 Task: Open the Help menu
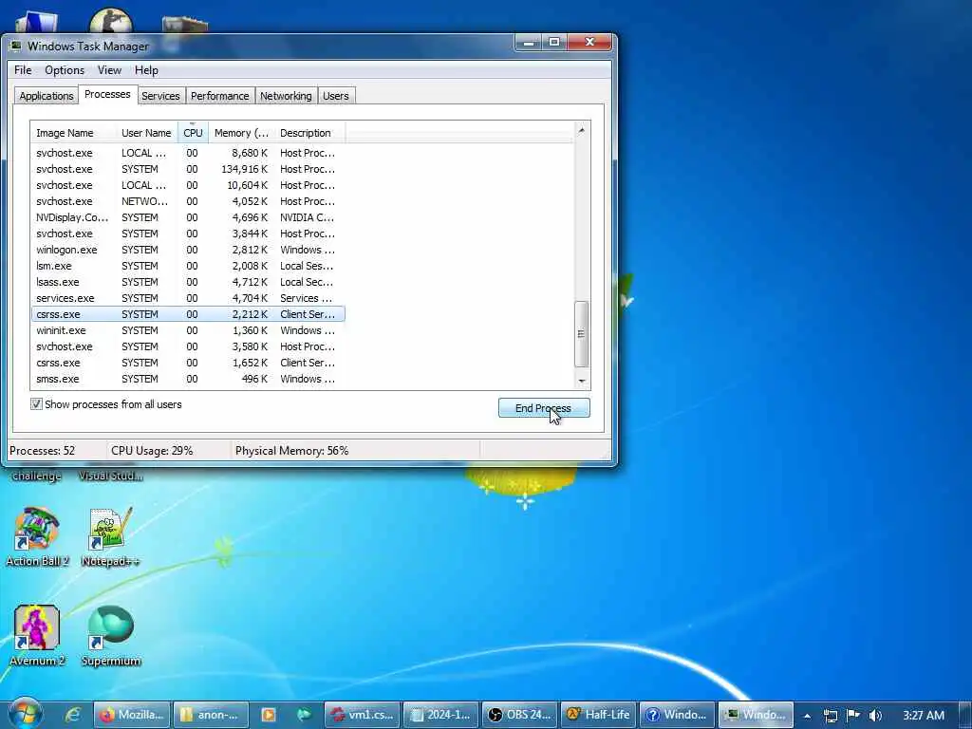(x=146, y=70)
